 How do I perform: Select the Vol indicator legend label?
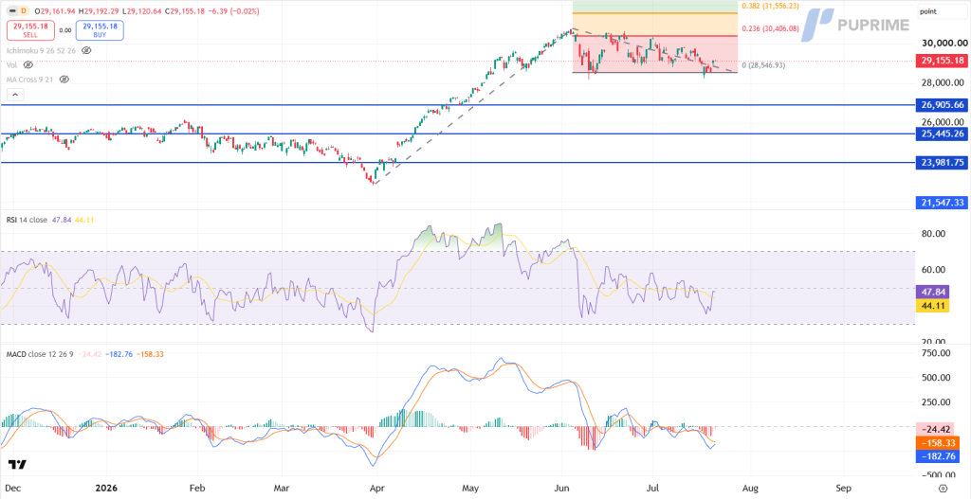pyautogui.click(x=11, y=64)
